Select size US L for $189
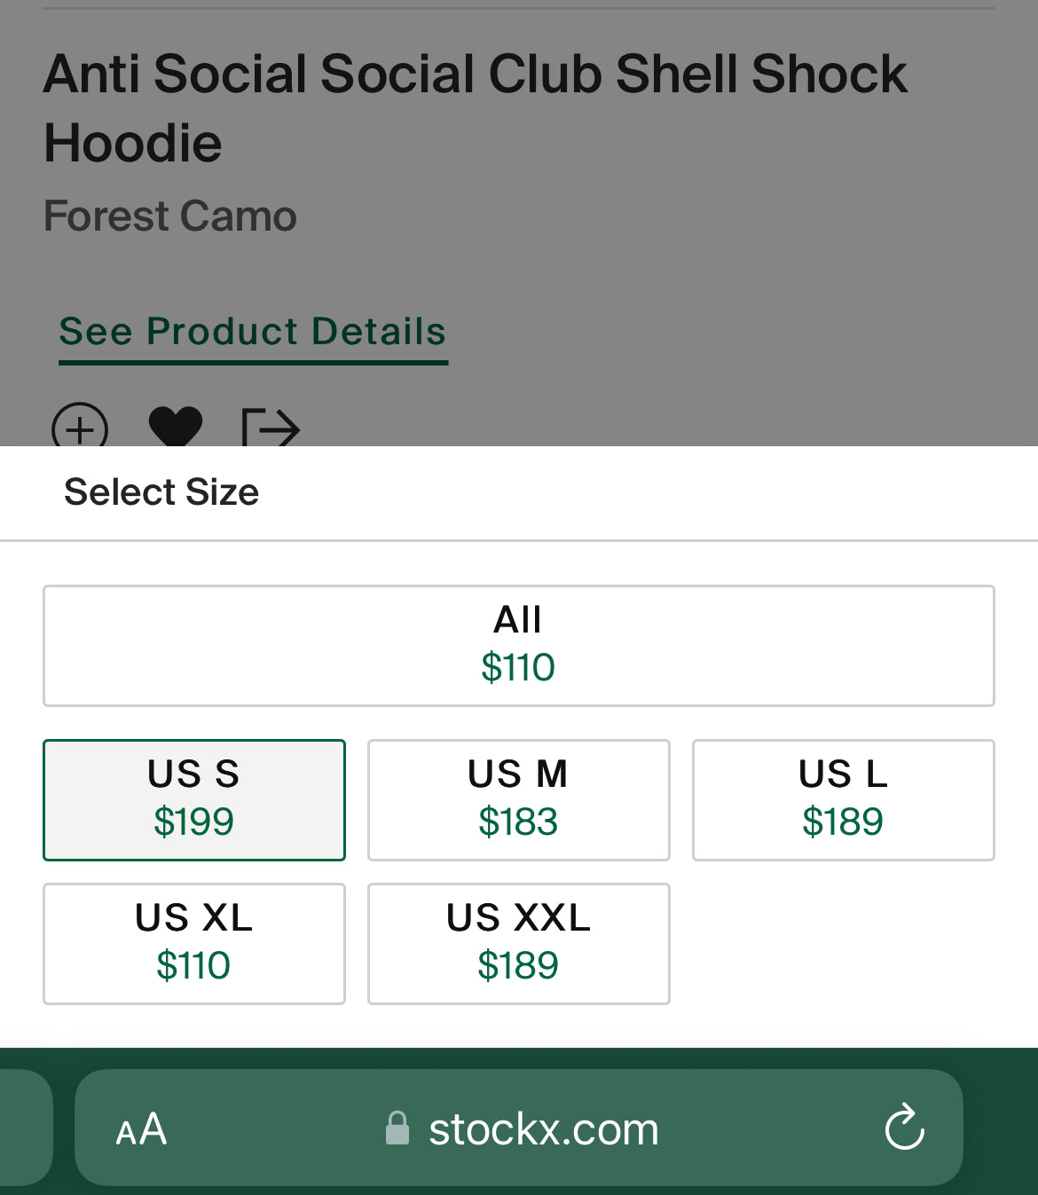The height and width of the screenshot is (1195, 1038). [843, 799]
